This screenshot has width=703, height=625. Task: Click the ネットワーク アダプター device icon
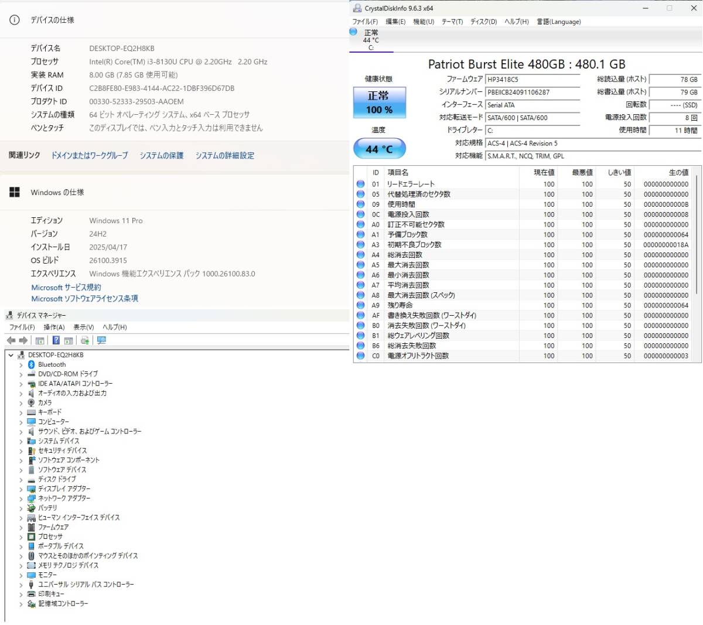coord(32,498)
